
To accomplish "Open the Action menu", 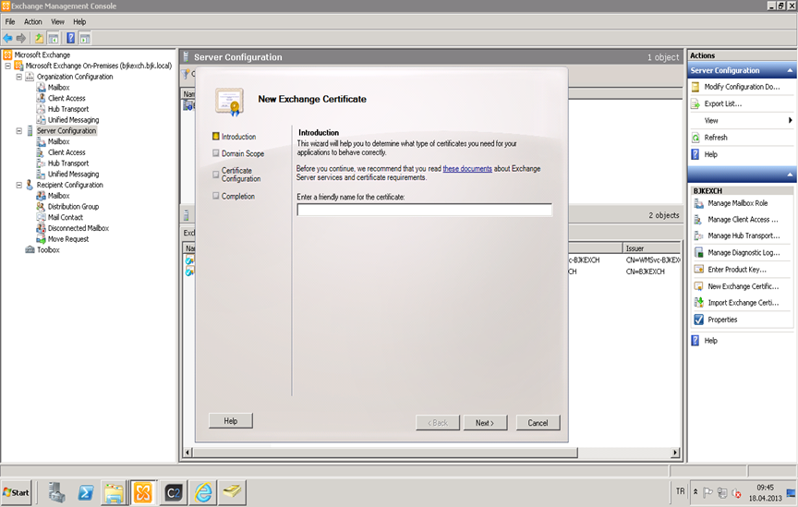I will pyautogui.click(x=33, y=22).
